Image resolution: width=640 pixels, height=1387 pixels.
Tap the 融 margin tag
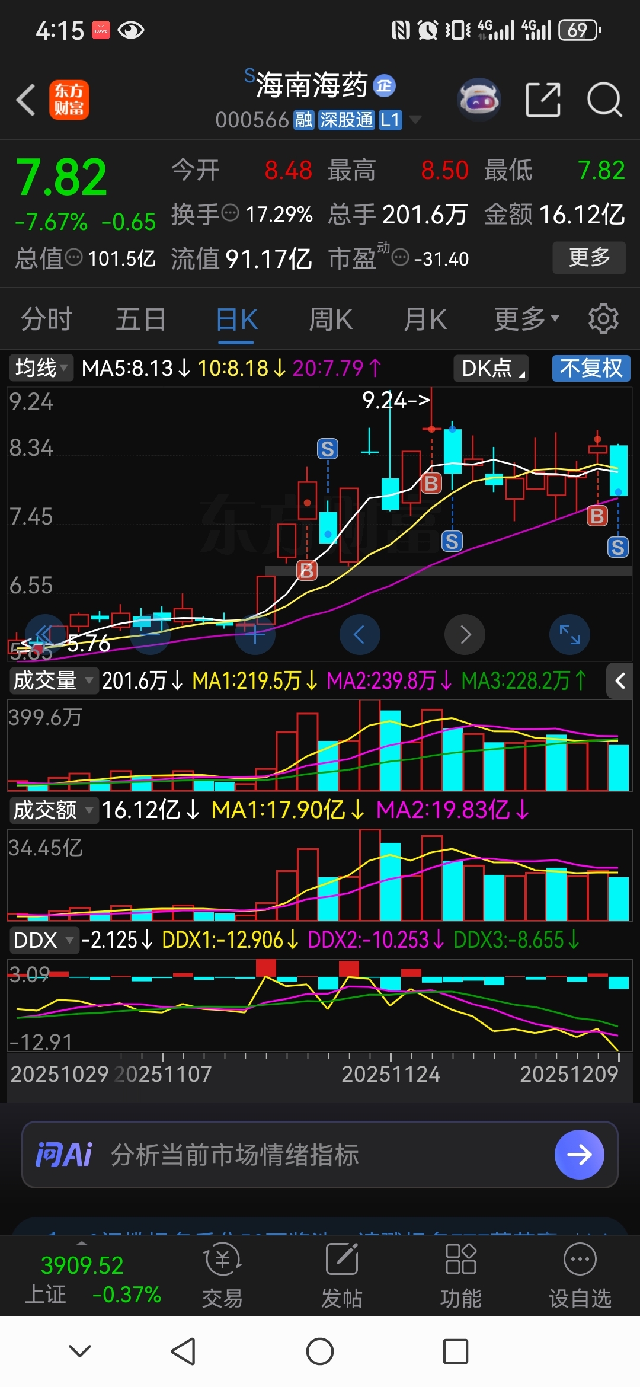point(303,120)
